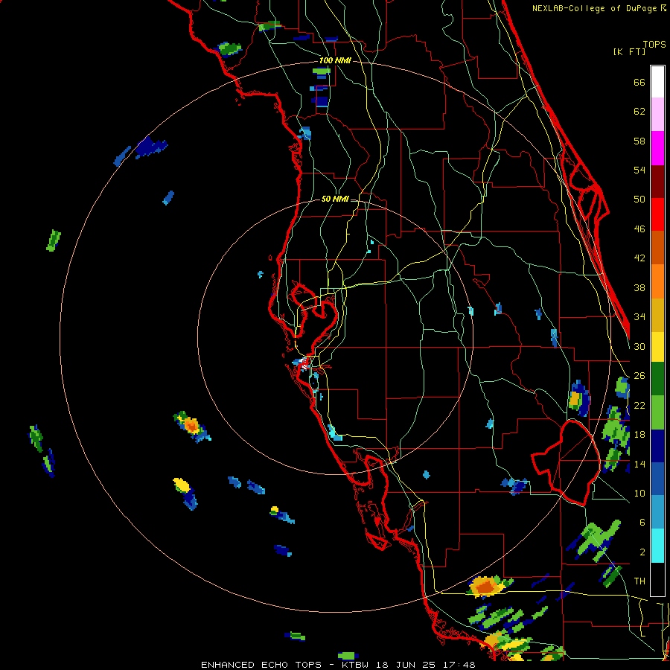Pick the dark red (maroon) legend swatch
The height and width of the screenshot is (670, 670).
click(657, 182)
